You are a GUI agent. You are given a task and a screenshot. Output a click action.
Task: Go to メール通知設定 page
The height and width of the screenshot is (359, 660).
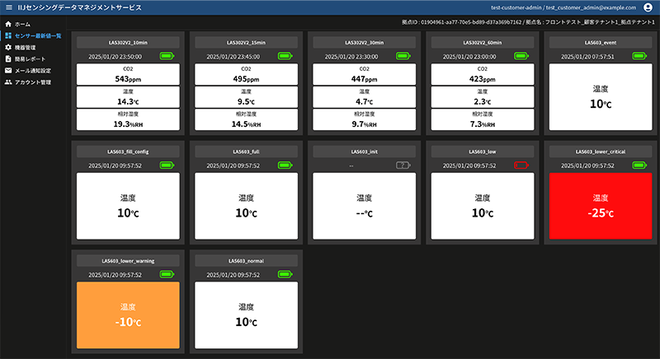point(33,71)
